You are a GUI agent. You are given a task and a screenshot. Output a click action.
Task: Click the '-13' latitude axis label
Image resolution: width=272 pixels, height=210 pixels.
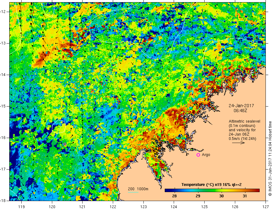pyautogui.click(x=3, y=43)
